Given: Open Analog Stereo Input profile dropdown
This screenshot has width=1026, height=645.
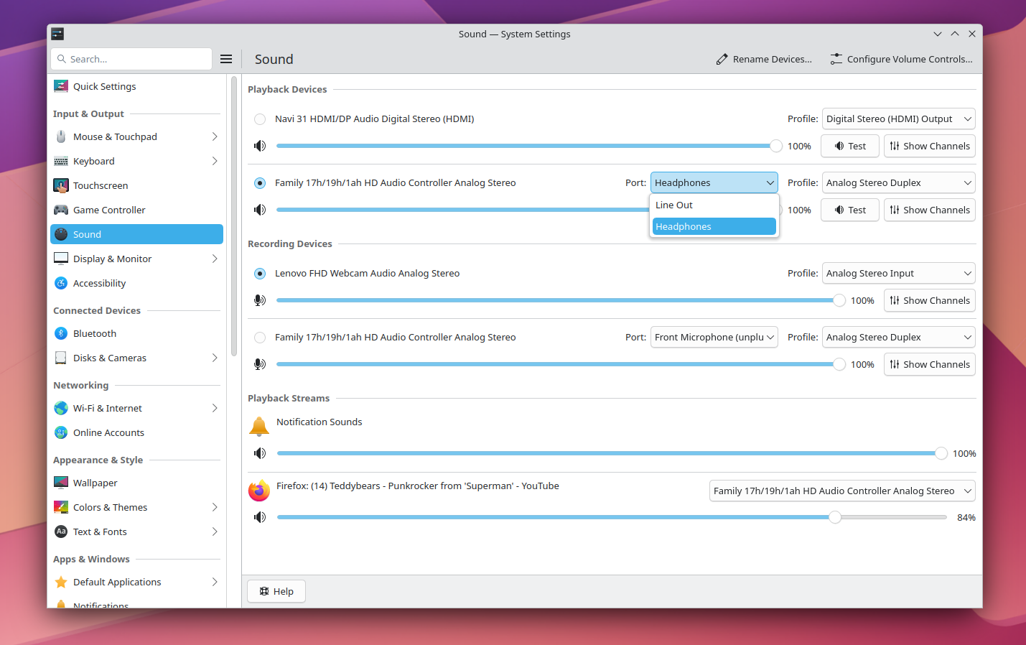Looking at the screenshot, I should tap(898, 274).
